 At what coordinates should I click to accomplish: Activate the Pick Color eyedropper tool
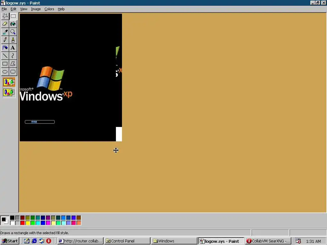(x=5, y=32)
